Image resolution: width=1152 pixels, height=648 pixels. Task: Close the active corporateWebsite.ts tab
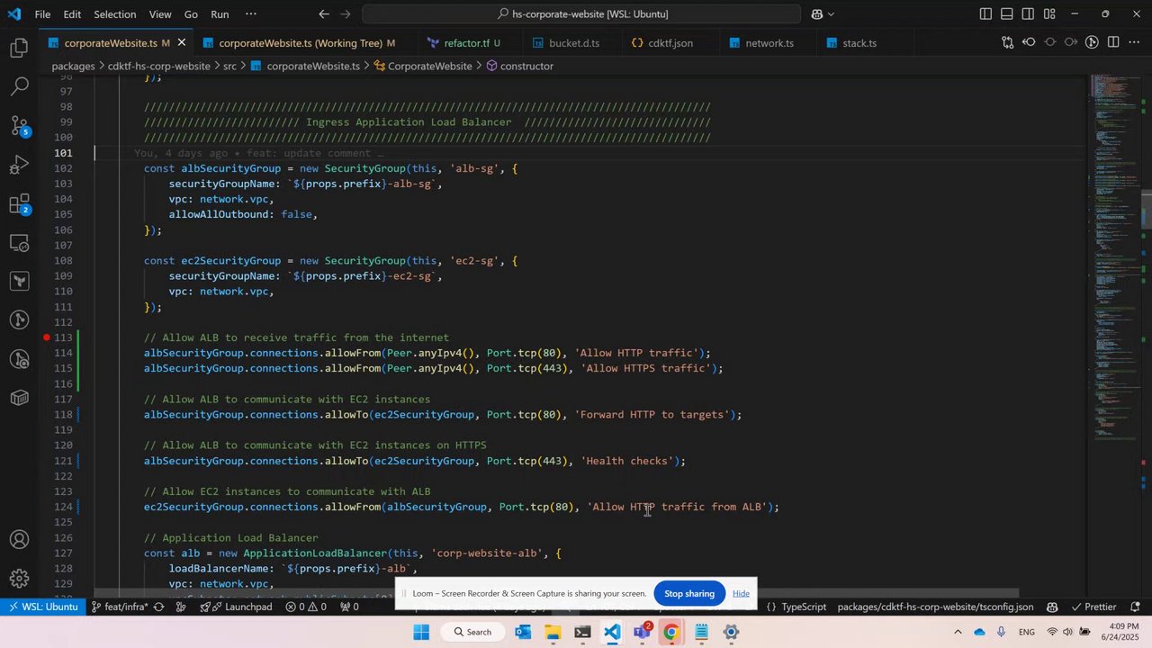click(181, 42)
